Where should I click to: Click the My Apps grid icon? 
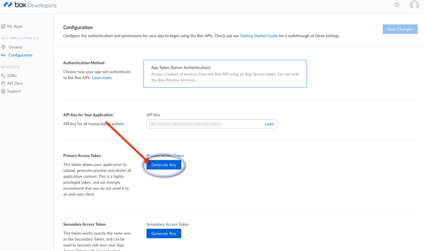point(3,26)
